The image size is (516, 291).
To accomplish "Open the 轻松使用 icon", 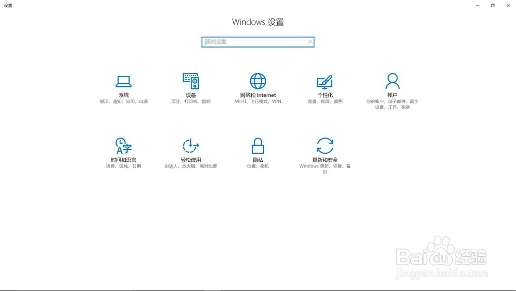I will tap(191, 146).
